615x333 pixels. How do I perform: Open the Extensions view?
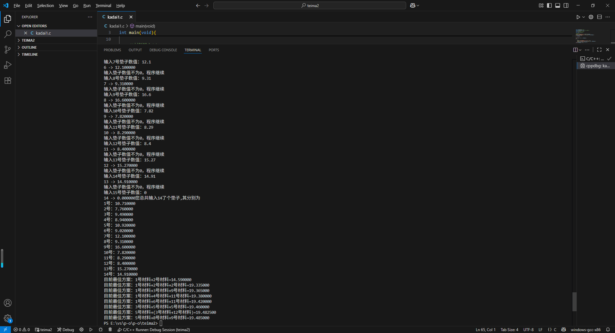pyautogui.click(x=8, y=81)
